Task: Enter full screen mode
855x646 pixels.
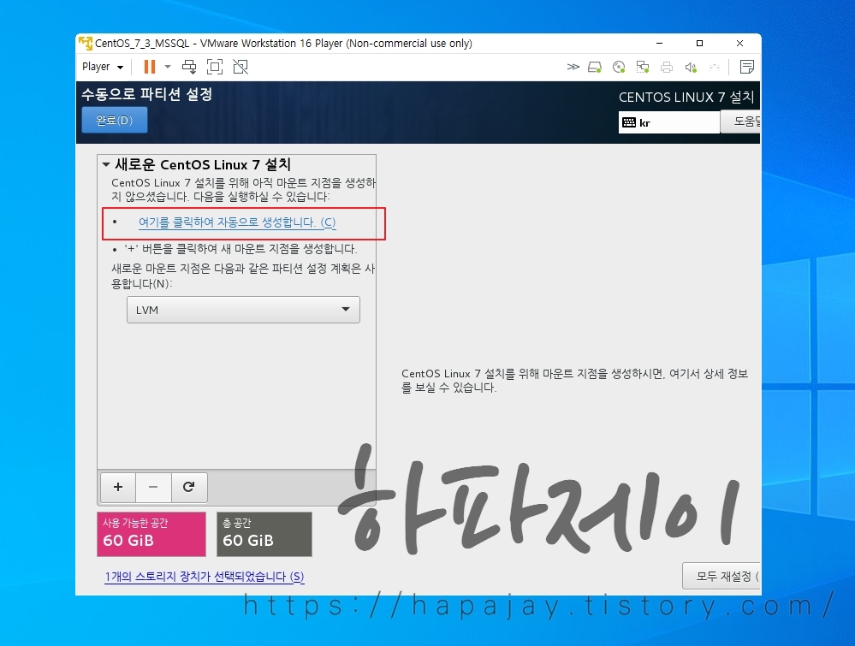Action: [x=215, y=67]
